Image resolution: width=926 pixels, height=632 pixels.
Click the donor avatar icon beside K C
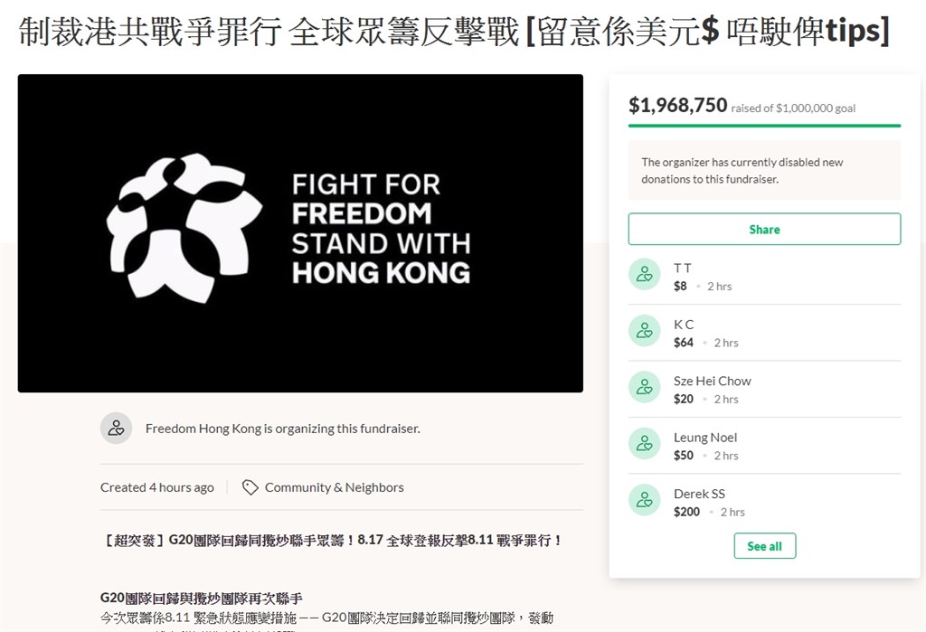[x=644, y=330]
